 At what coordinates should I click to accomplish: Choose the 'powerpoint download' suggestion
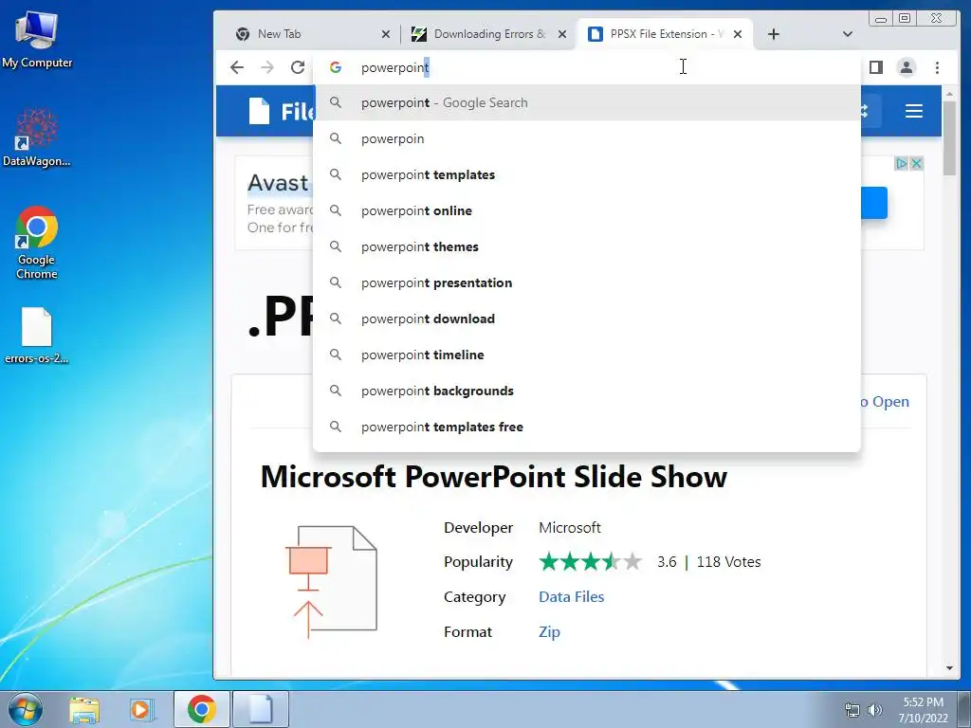click(587, 318)
